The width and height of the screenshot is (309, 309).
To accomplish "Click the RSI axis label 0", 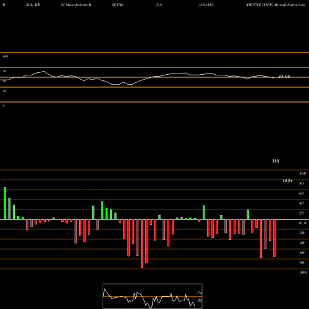I will pos(3,106).
